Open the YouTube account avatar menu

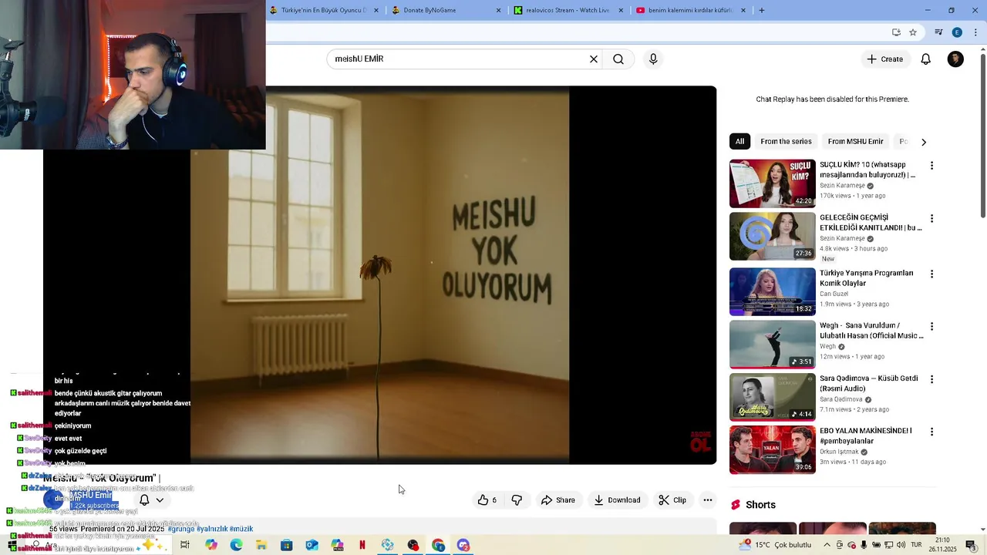[955, 59]
